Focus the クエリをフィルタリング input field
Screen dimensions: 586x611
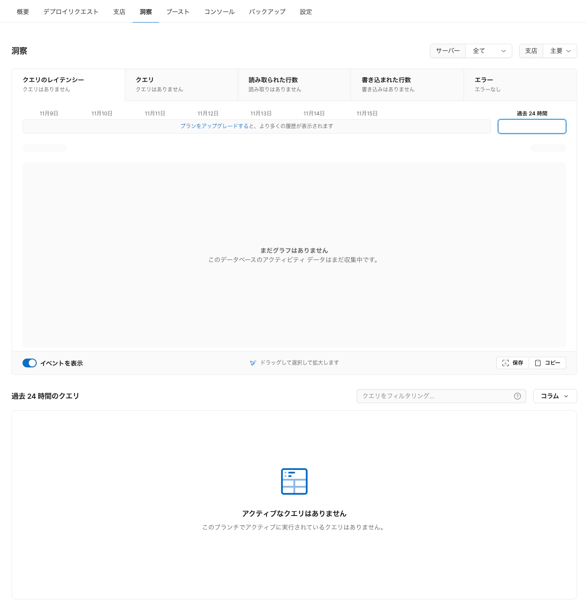[x=441, y=396]
